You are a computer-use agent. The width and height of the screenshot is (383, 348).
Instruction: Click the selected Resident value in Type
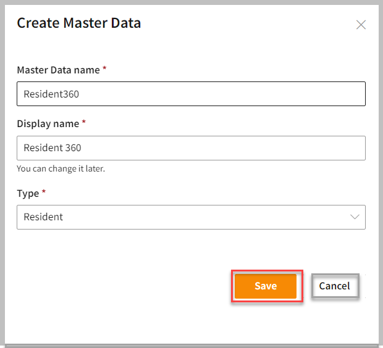pyautogui.click(x=43, y=217)
